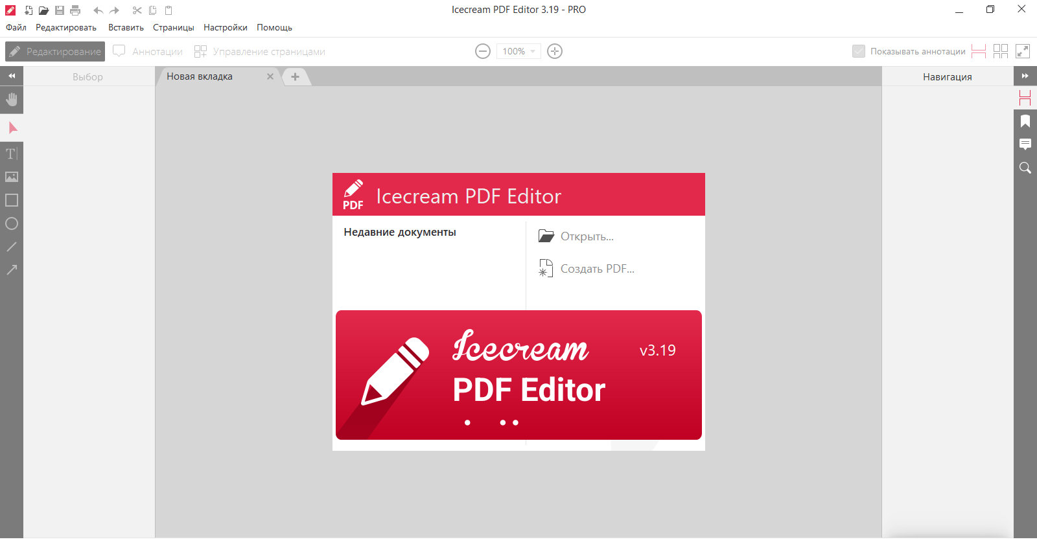This screenshot has width=1037, height=557.
Task: Click the Недавние документы heading
Action: click(400, 232)
